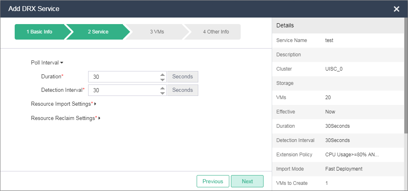Close the Add DRX Service dialog

[396, 9]
